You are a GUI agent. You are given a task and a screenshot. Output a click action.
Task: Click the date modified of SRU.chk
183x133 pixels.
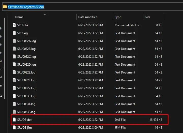tap(90, 25)
